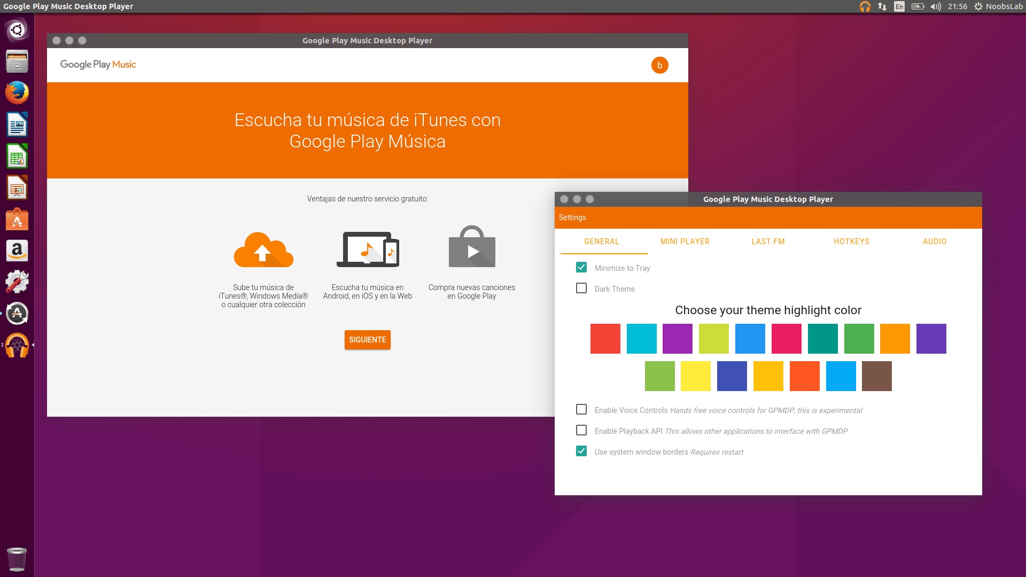Open Files manager from the dock
The image size is (1026, 577).
tap(17, 61)
